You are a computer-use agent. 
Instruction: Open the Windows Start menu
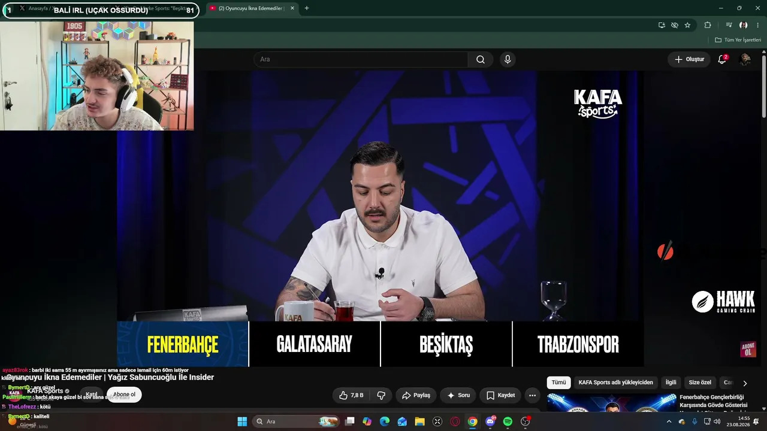pyautogui.click(x=242, y=421)
